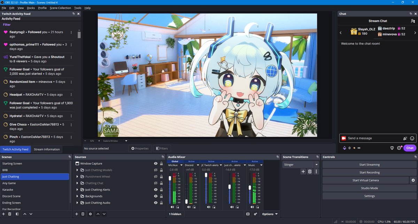The height and width of the screenshot is (224, 418).
Task: Click the Send a message input field
Action: point(378,138)
